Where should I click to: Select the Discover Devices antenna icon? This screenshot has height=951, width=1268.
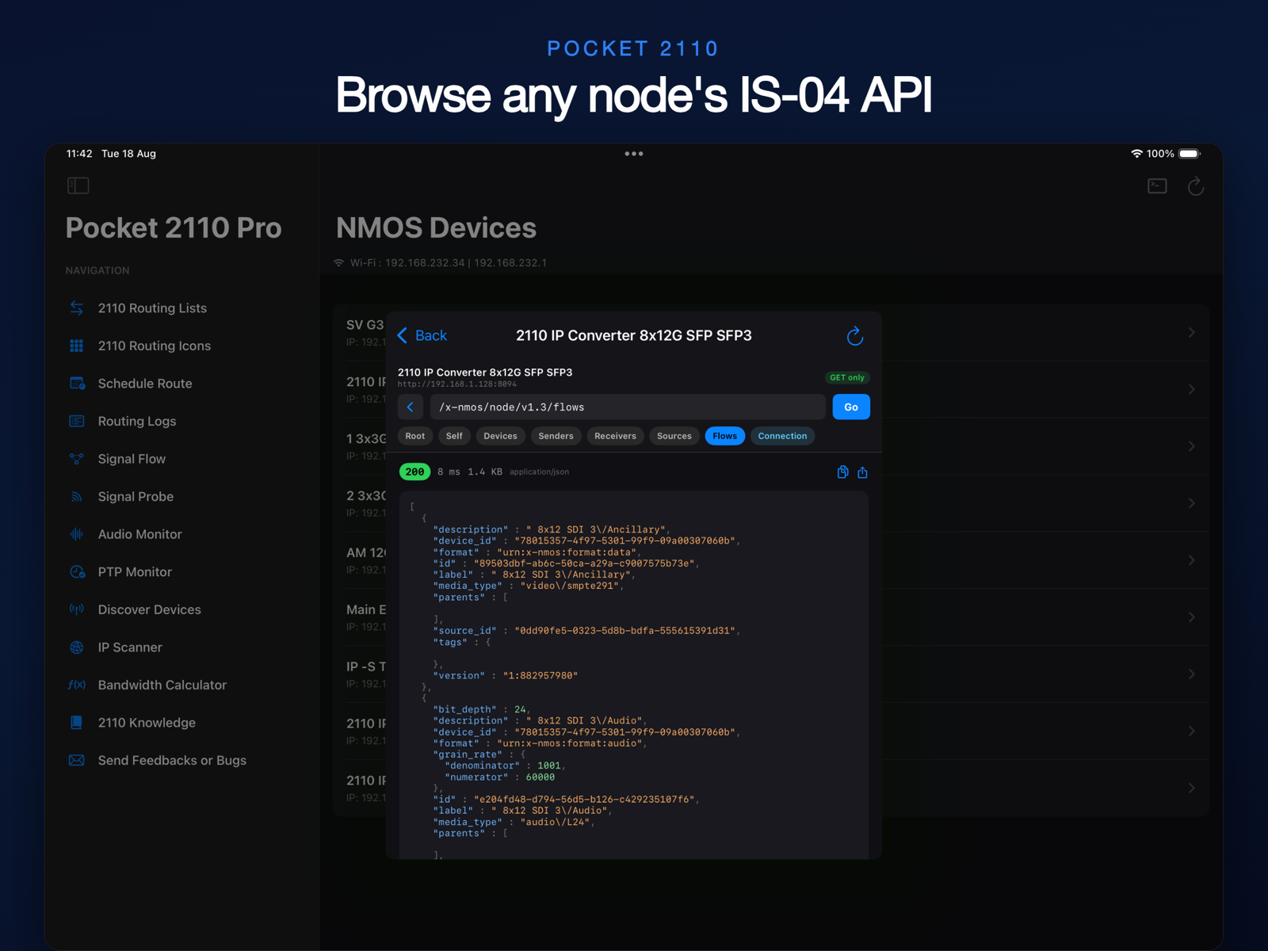(77, 609)
